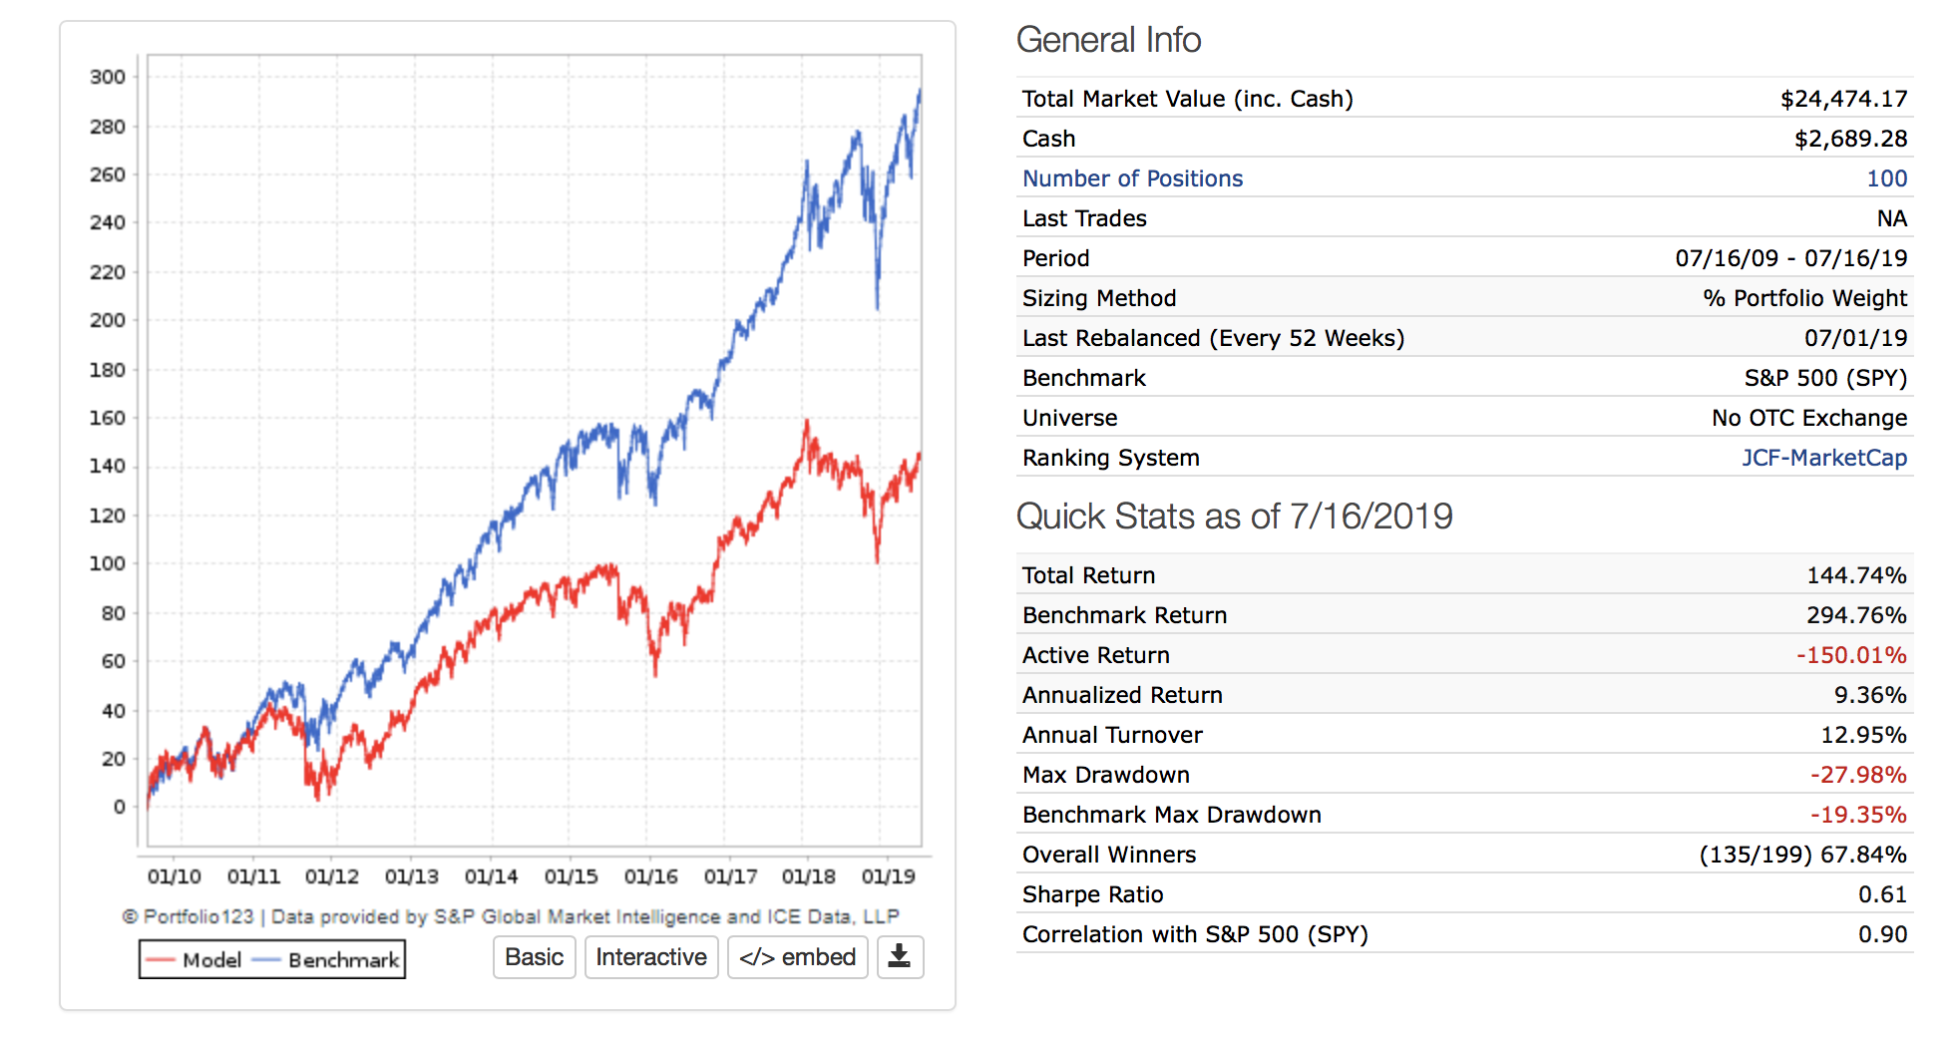Click the Benchmark legend text label
Screen dimensions: 1957x1041
343,960
